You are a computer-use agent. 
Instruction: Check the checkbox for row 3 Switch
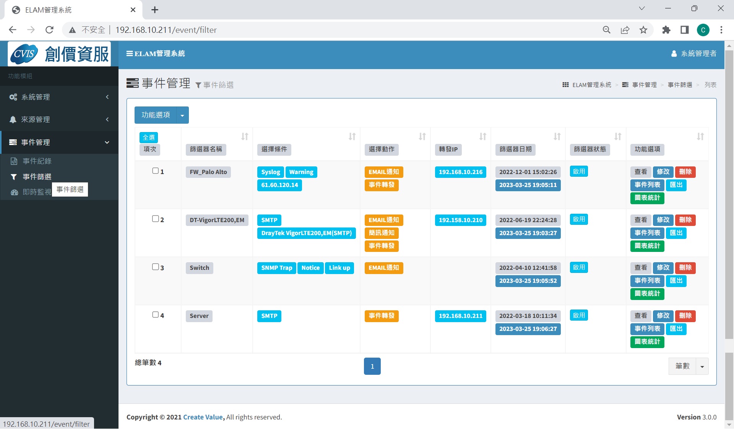pyautogui.click(x=156, y=267)
